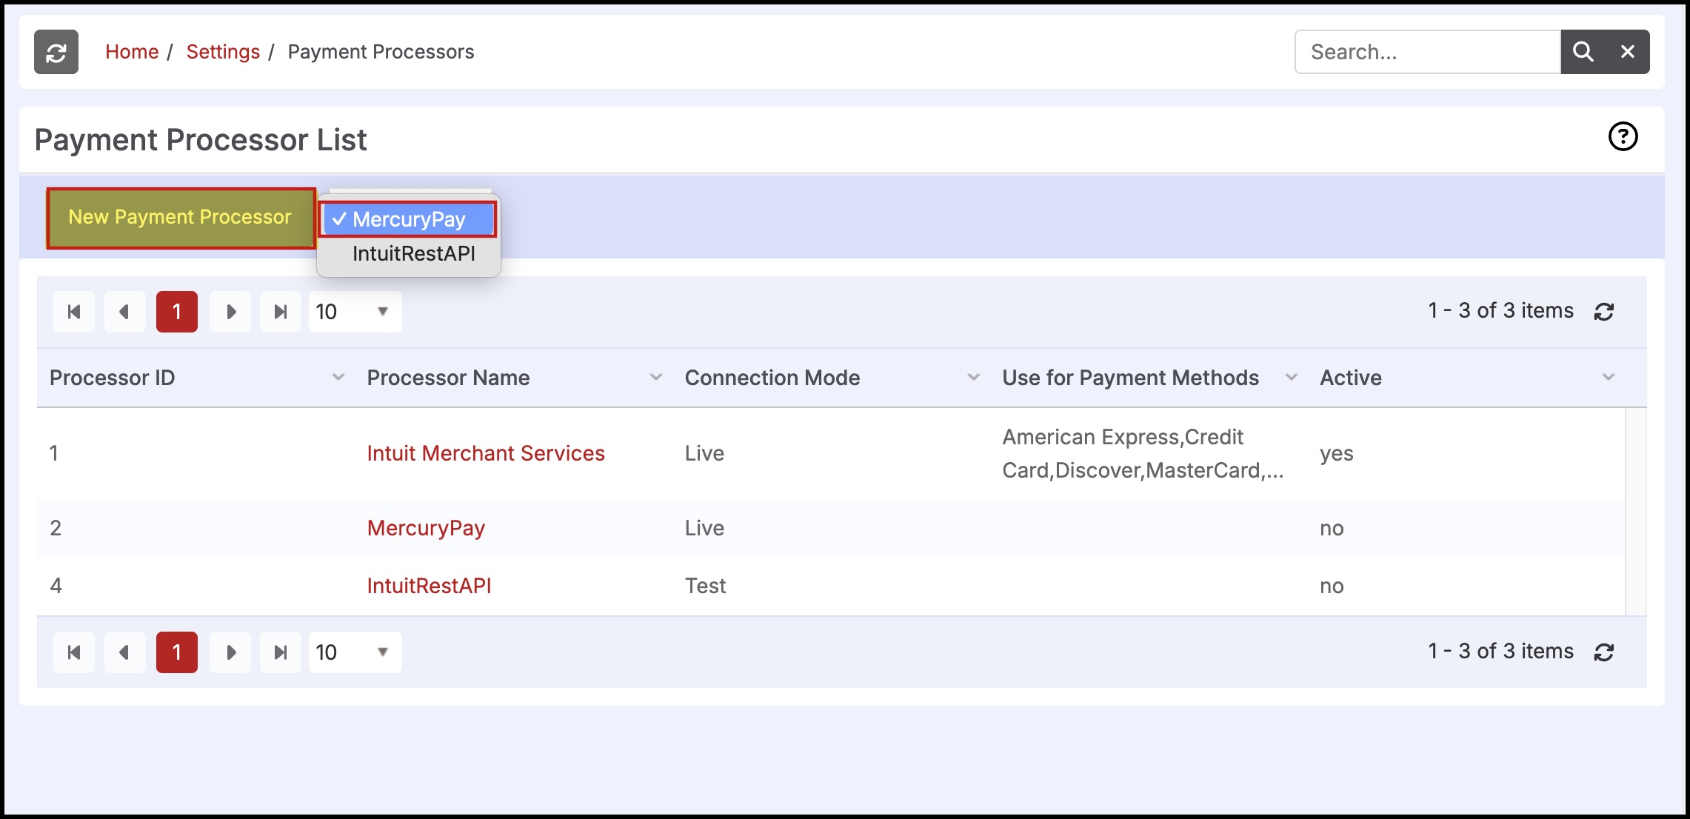Open help via question mark icon
The height and width of the screenshot is (819, 1690).
pos(1623,136)
